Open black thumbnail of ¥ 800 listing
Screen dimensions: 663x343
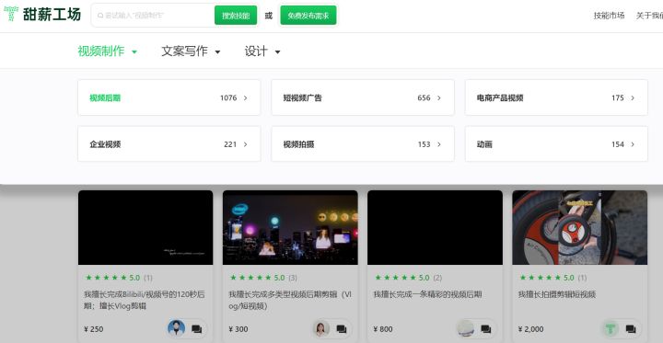[x=435, y=228]
